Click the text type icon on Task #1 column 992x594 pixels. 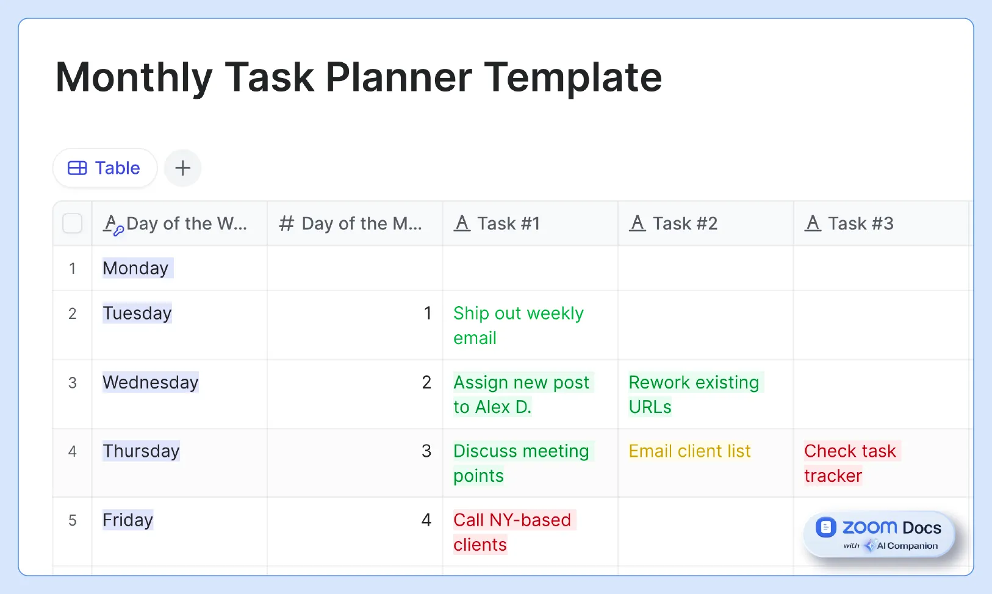click(461, 223)
